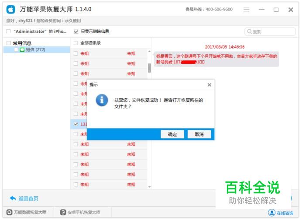Viewport: 302px width, 220px height.
Task: Check the 全部通讯录 checkbox
Action: [x=76, y=43]
